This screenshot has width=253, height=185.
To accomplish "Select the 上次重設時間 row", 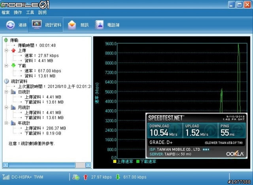I will point(55,86).
